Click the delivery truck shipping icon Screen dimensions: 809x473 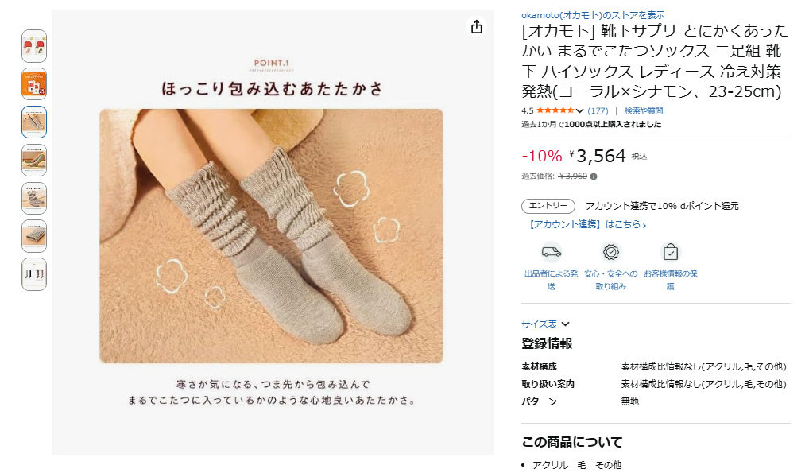551,252
